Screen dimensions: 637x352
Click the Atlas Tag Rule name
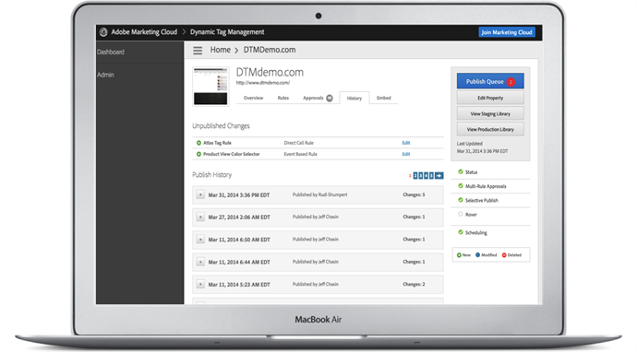point(217,143)
